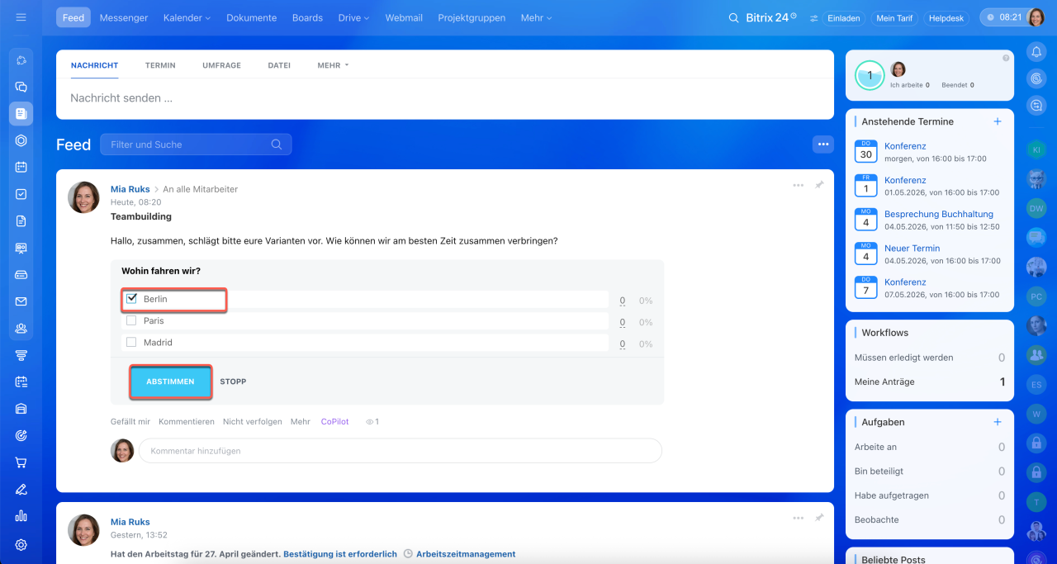The width and height of the screenshot is (1057, 564).
Task: Check the Paris poll option
Action: pyautogui.click(x=131, y=320)
